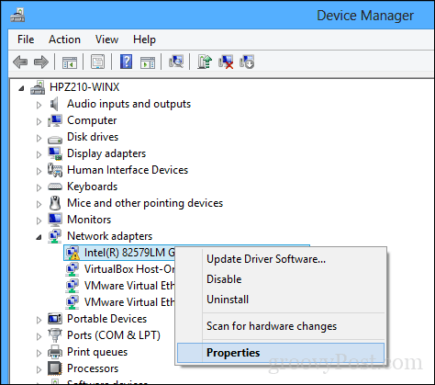The width and height of the screenshot is (435, 385).
Task: Click the Human Interface Devices icon
Action: [x=55, y=170]
